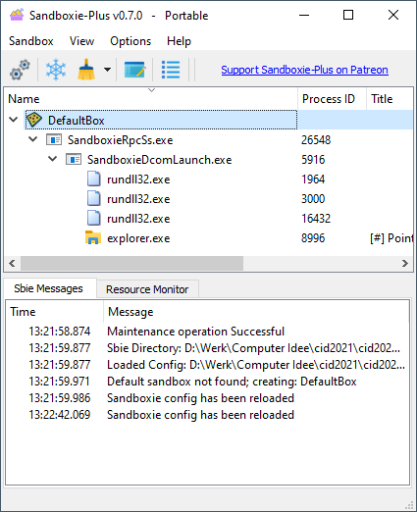
Task: Click the scrollbar left arrow
Action: tap(12, 263)
